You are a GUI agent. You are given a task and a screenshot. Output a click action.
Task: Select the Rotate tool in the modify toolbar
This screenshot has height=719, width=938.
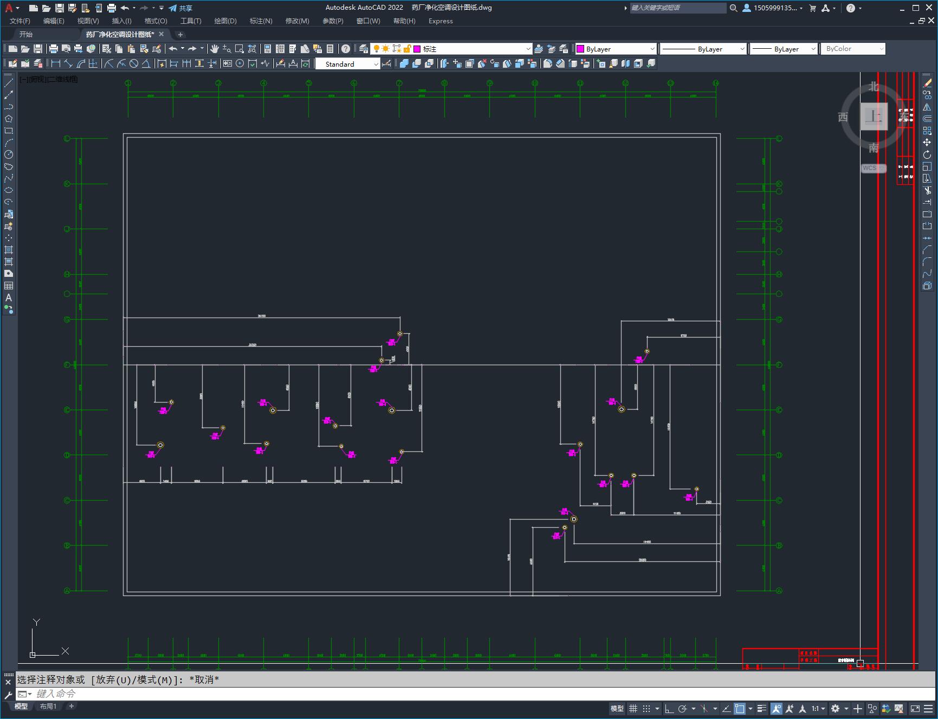coord(927,154)
